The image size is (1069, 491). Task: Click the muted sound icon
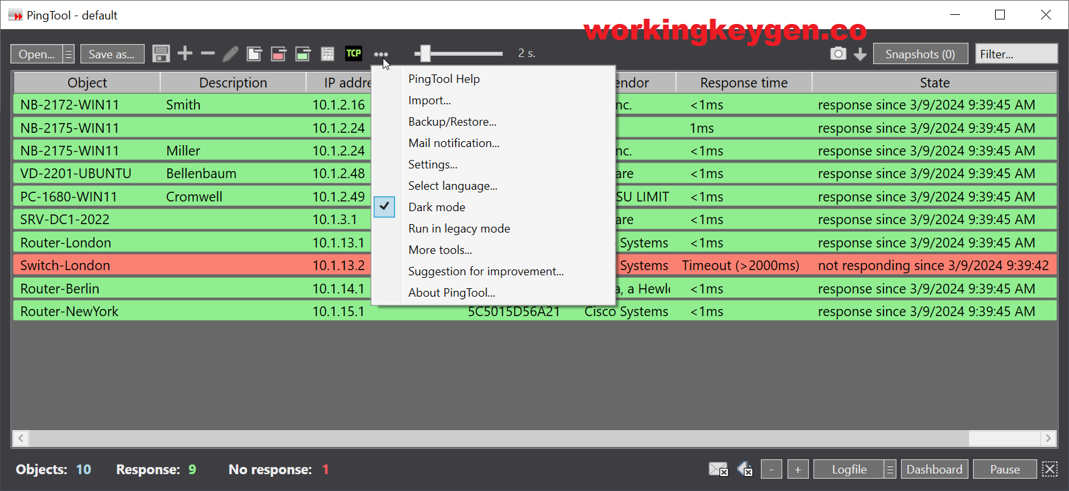(x=745, y=469)
